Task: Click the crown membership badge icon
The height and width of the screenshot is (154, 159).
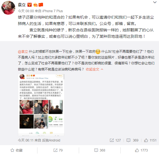Action: (36, 5)
